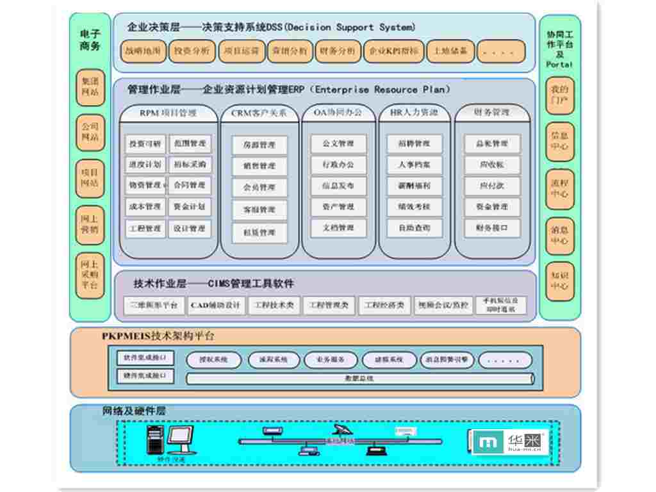
Task: Open 合同管理 under RPM
Action: pyautogui.click(x=190, y=186)
